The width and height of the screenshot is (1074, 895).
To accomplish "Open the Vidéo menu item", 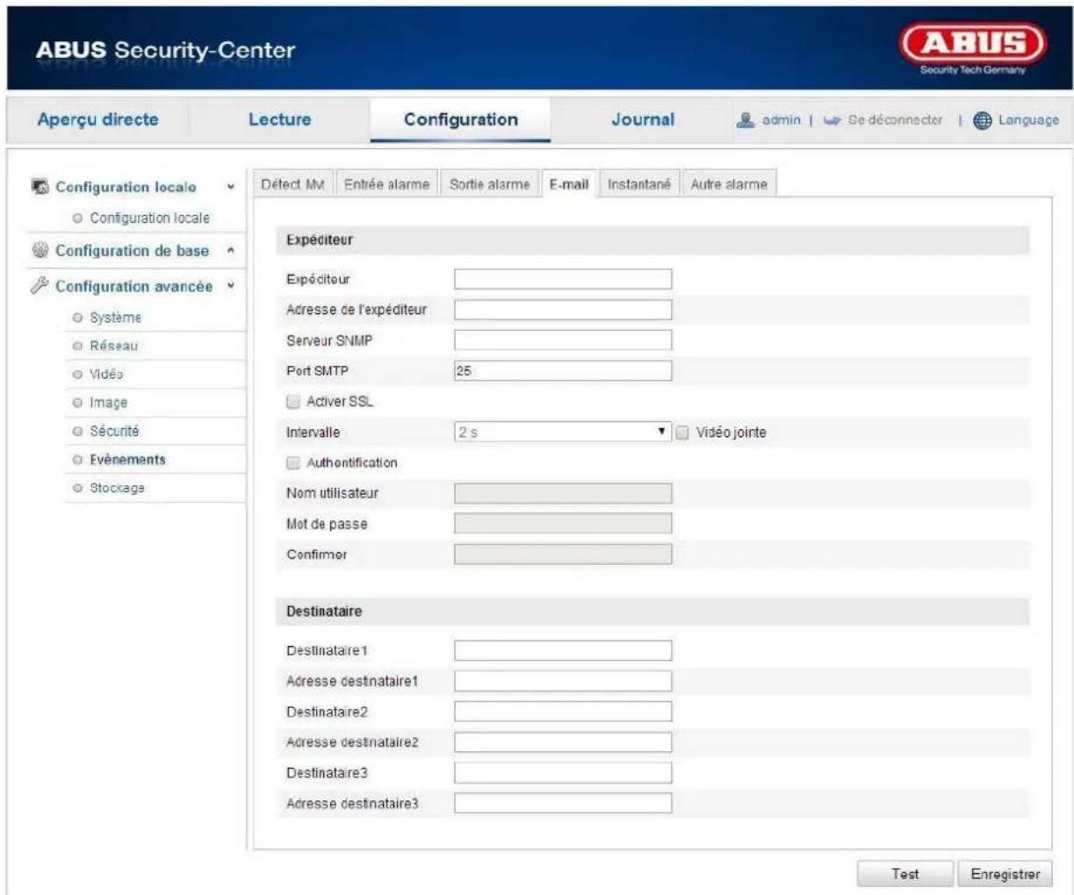I will pyautogui.click(x=106, y=374).
